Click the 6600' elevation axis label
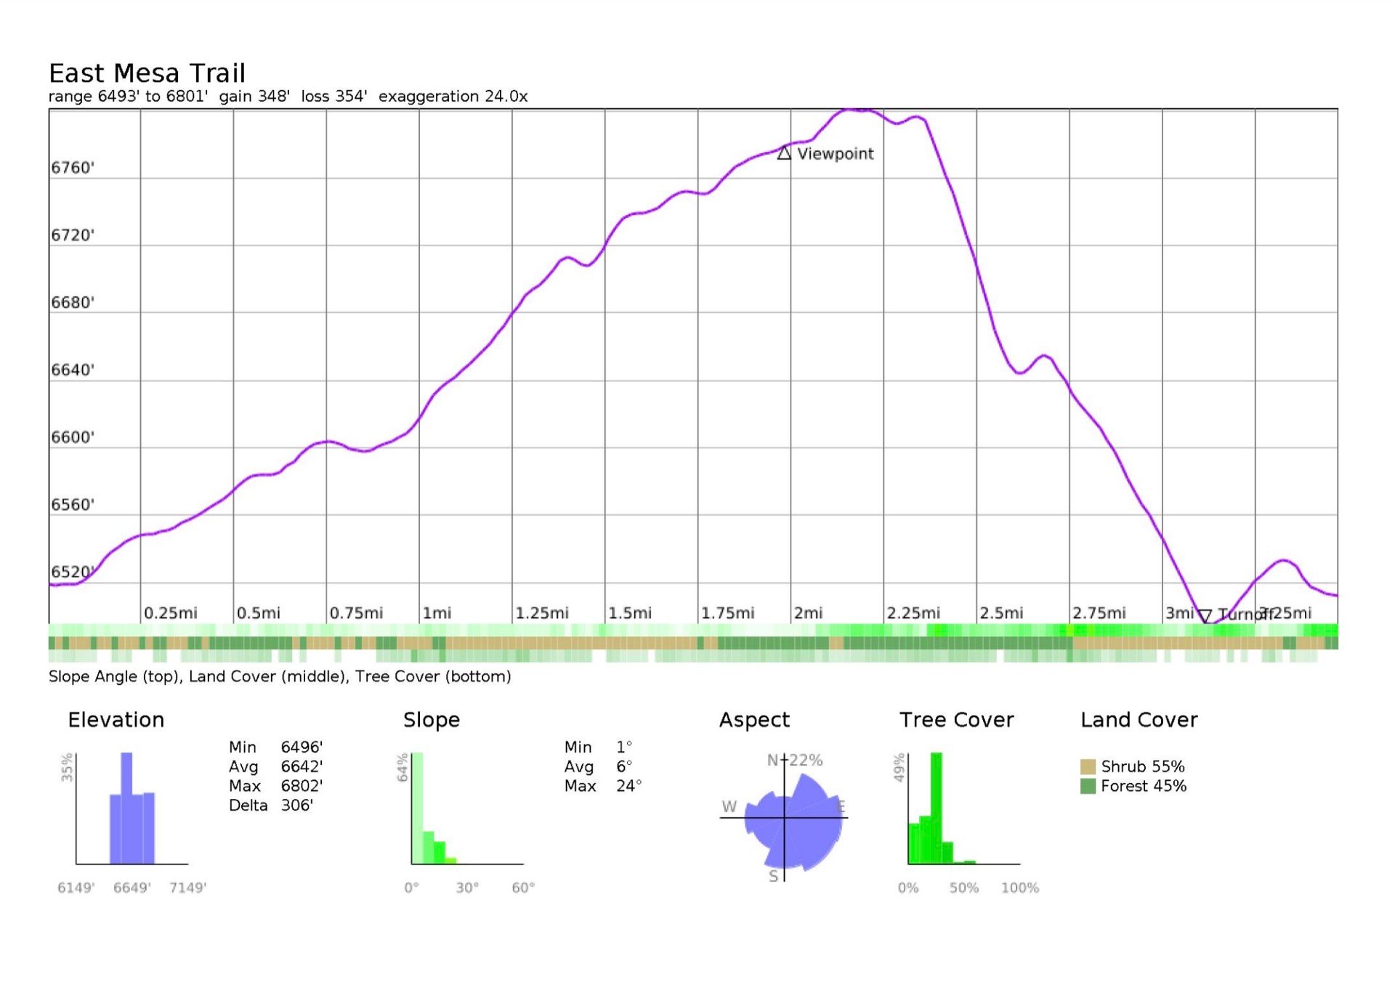The width and height of the screenshot is (1395, 990). [73, 437]
